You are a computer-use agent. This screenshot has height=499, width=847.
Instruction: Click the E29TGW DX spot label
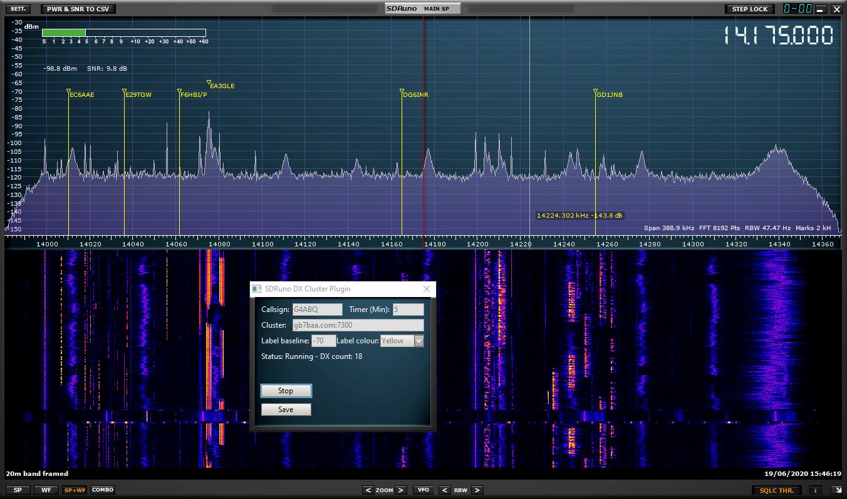pos(138,95)
